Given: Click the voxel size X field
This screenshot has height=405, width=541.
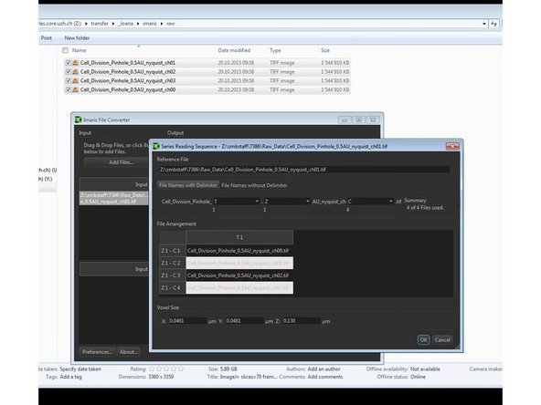Looking at the screenshot, I should point(187,321).
